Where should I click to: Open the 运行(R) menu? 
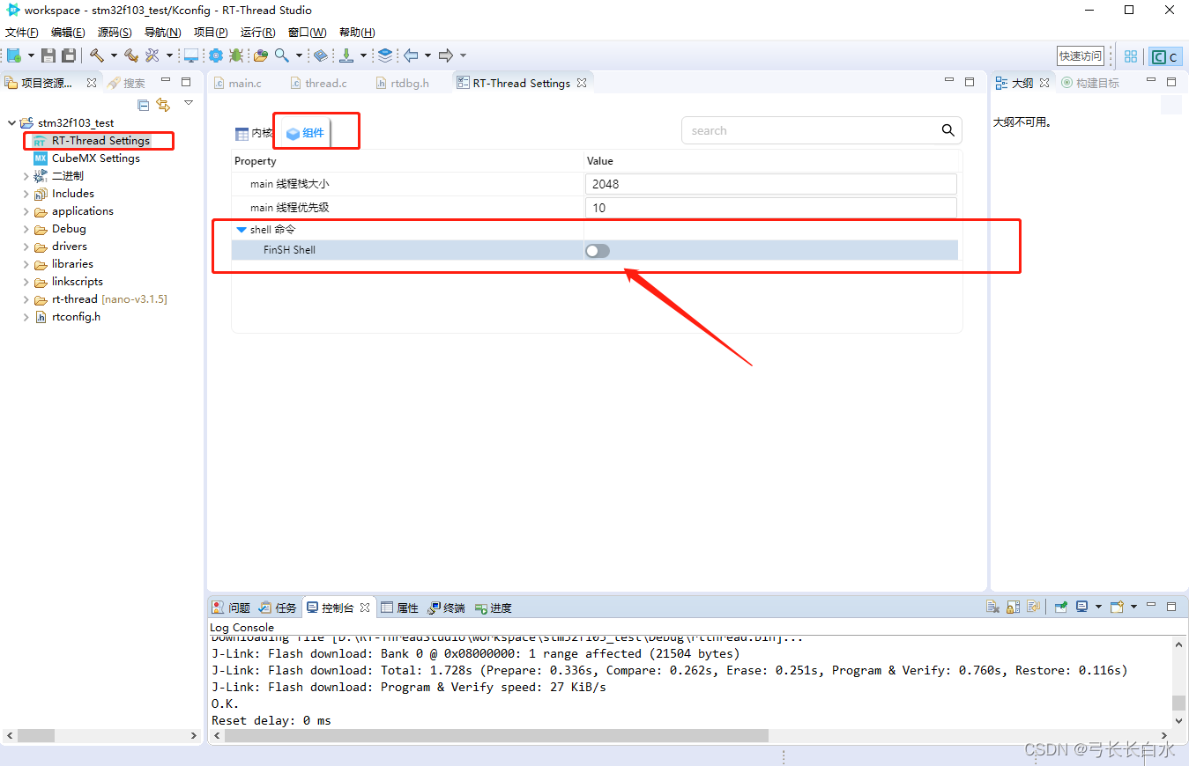[x=257, y=33]
